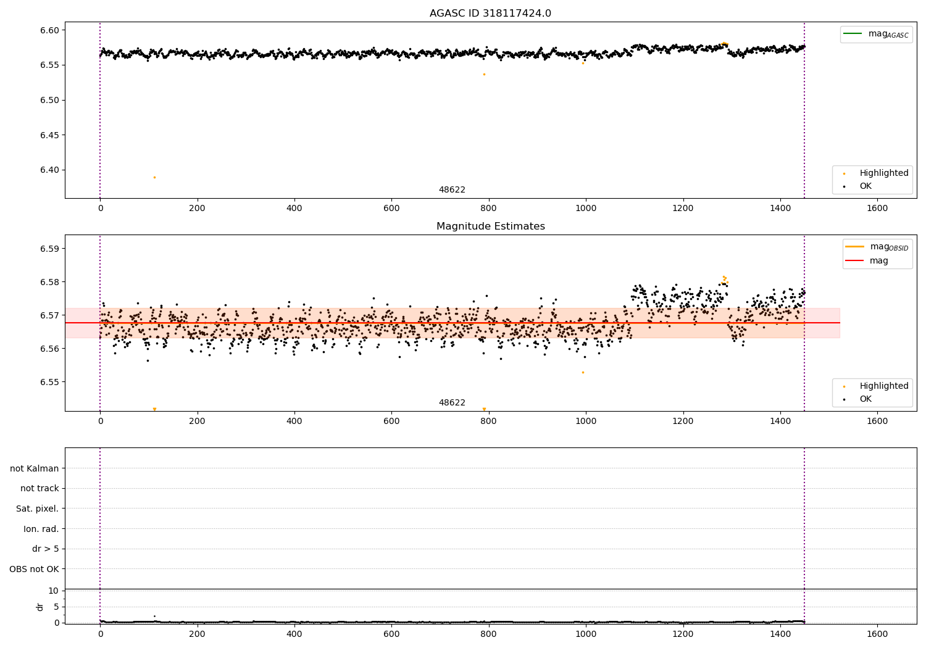Image resolution: width=926 pixels, height=648 pixels.
Task: Click the '6.59' y-axis tick label
Action: (49, 249)
